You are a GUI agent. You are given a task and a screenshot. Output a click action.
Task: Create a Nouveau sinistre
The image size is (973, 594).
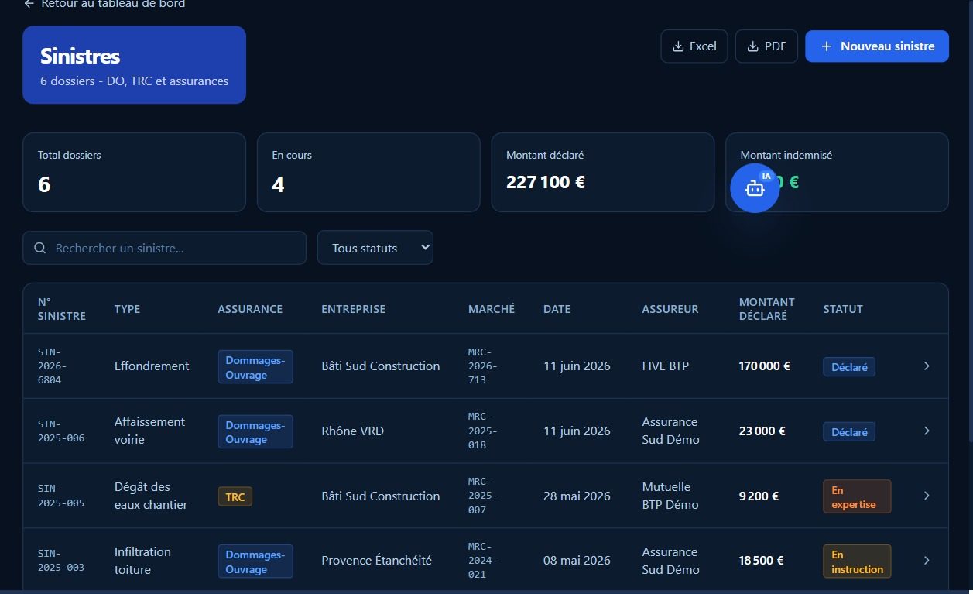(x=877, y=46)
